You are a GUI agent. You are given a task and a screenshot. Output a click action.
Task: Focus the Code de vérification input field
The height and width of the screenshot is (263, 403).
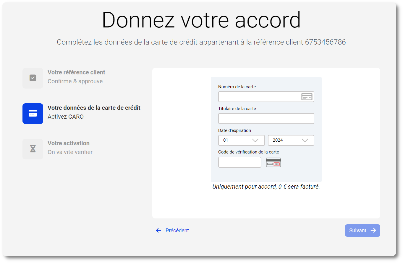click(x=240, y=162)
